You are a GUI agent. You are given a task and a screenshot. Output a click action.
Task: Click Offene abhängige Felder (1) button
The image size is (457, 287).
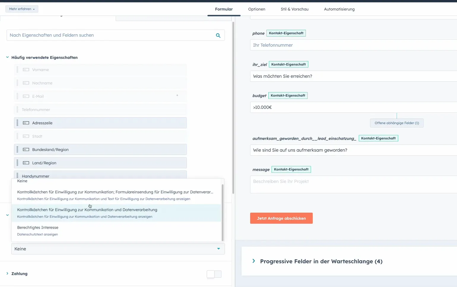coord(397,123)
